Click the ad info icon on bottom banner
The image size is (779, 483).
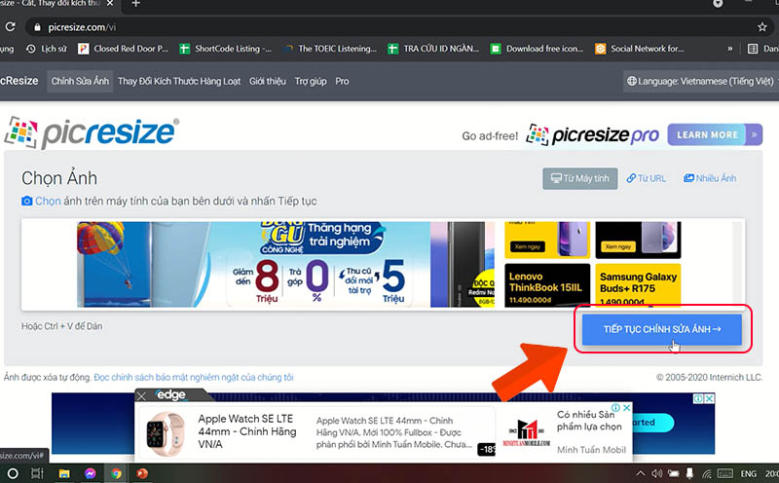click(698, 398)
